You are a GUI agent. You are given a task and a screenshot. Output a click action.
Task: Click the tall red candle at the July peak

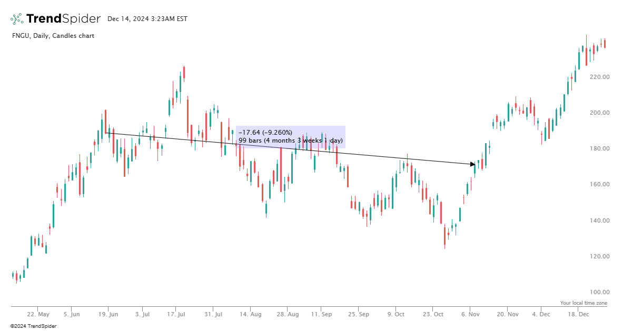pos(187,116)
